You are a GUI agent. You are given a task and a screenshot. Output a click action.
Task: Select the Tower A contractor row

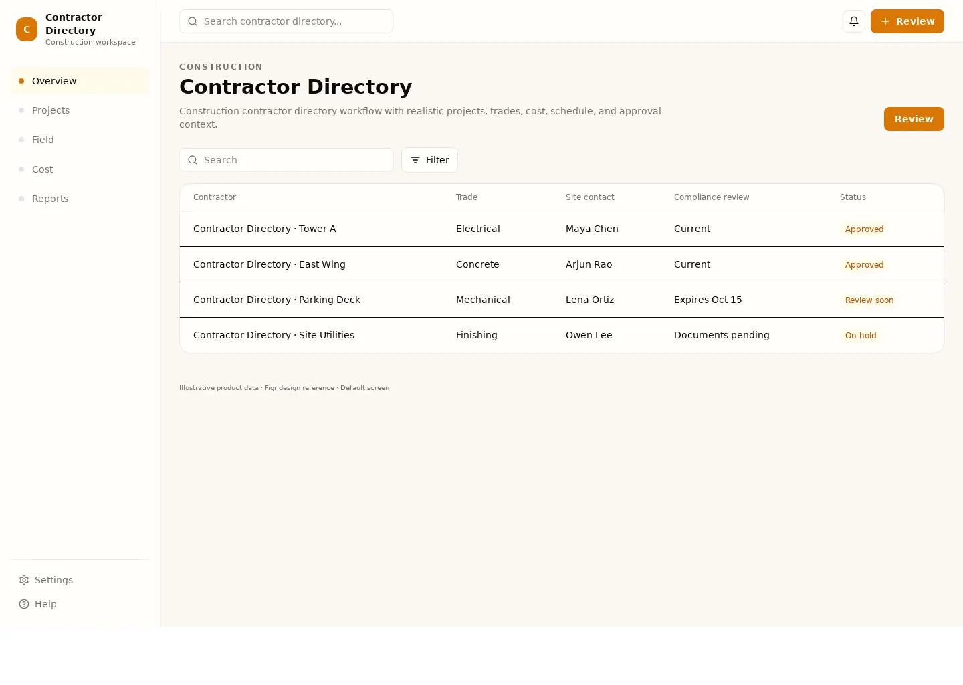[562, 229]
